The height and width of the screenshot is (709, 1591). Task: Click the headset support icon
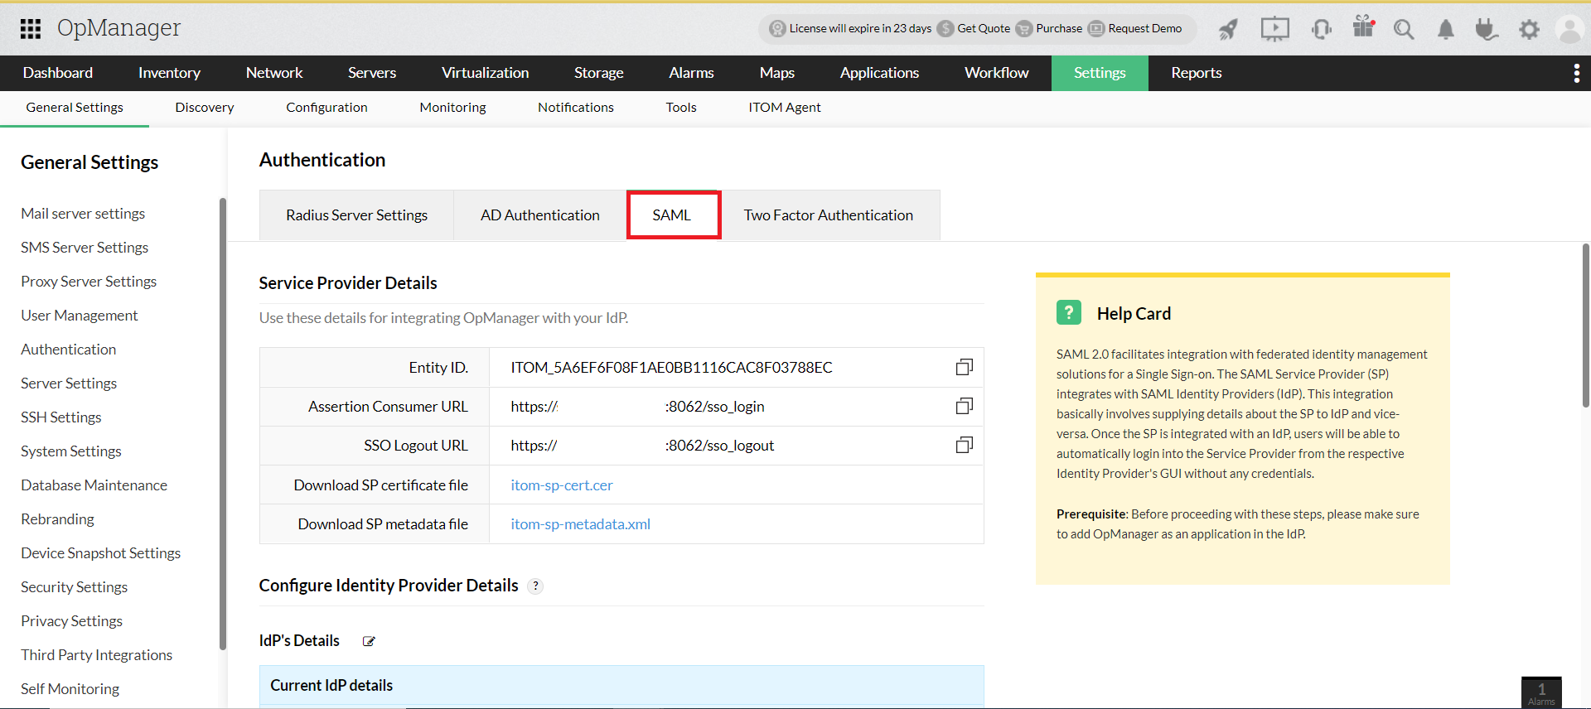(1322, 29)
